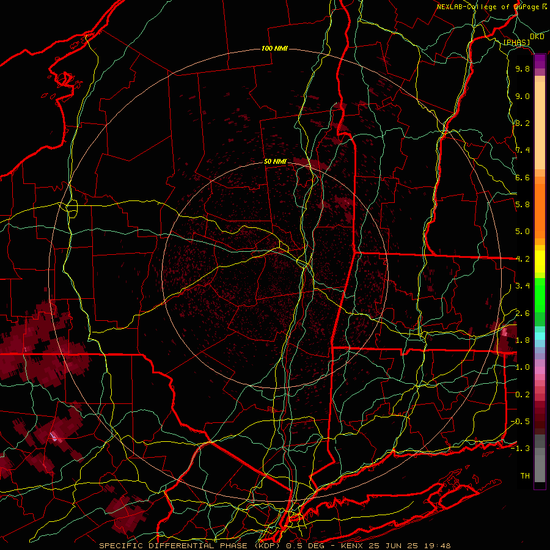Click the 4.2 scale value
This screenshot has height=550, width=550.
(x=522, y=259)
